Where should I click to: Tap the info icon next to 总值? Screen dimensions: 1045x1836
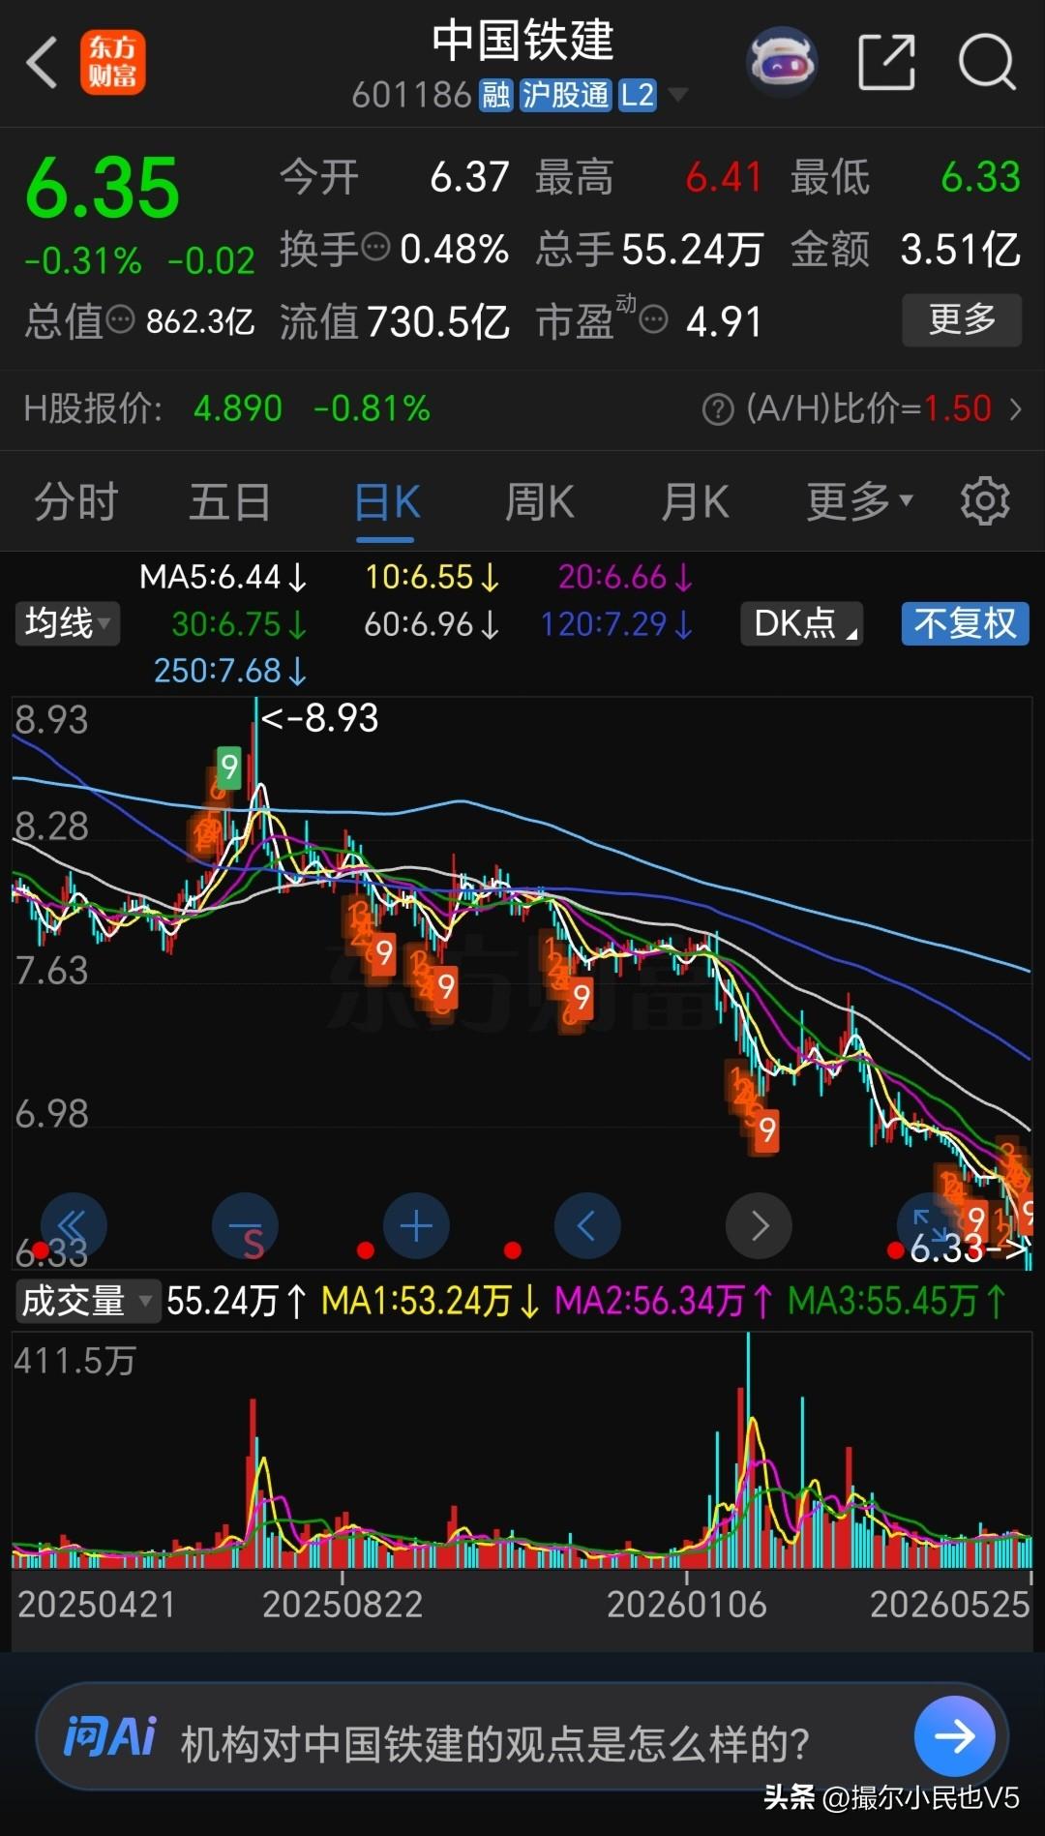click(x=120, y=319)
